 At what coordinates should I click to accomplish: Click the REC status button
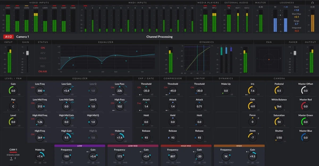click(43, 66)
